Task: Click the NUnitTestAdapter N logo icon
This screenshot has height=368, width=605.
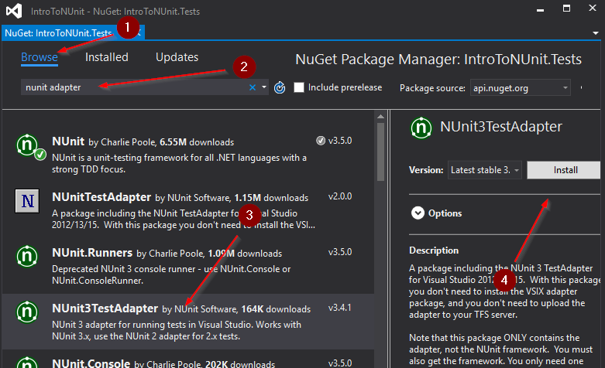Action: [x=27, y=201]
